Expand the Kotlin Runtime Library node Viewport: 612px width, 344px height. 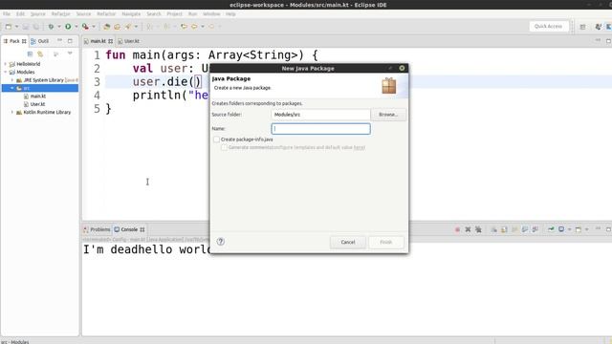12,112
